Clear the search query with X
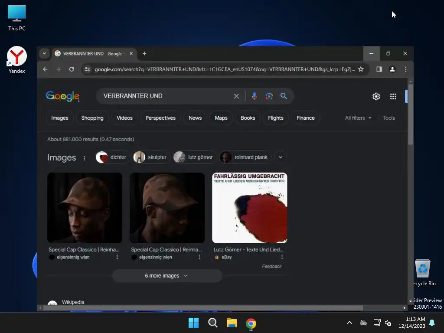Viewport: 444px width, 333px height. tap(236, 96)
